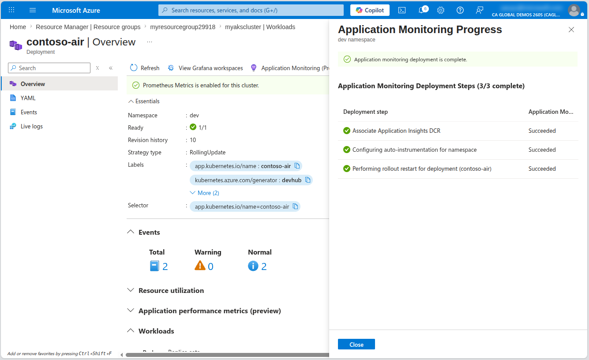Click Succeeded status for rollout restart step

(542, 169)
